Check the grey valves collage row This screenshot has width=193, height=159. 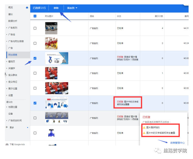[x=35, y=118]
